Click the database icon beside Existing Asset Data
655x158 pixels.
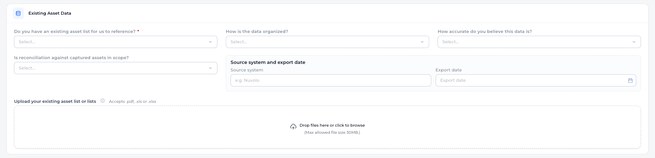pyautogui.click(x=18, y=13)
